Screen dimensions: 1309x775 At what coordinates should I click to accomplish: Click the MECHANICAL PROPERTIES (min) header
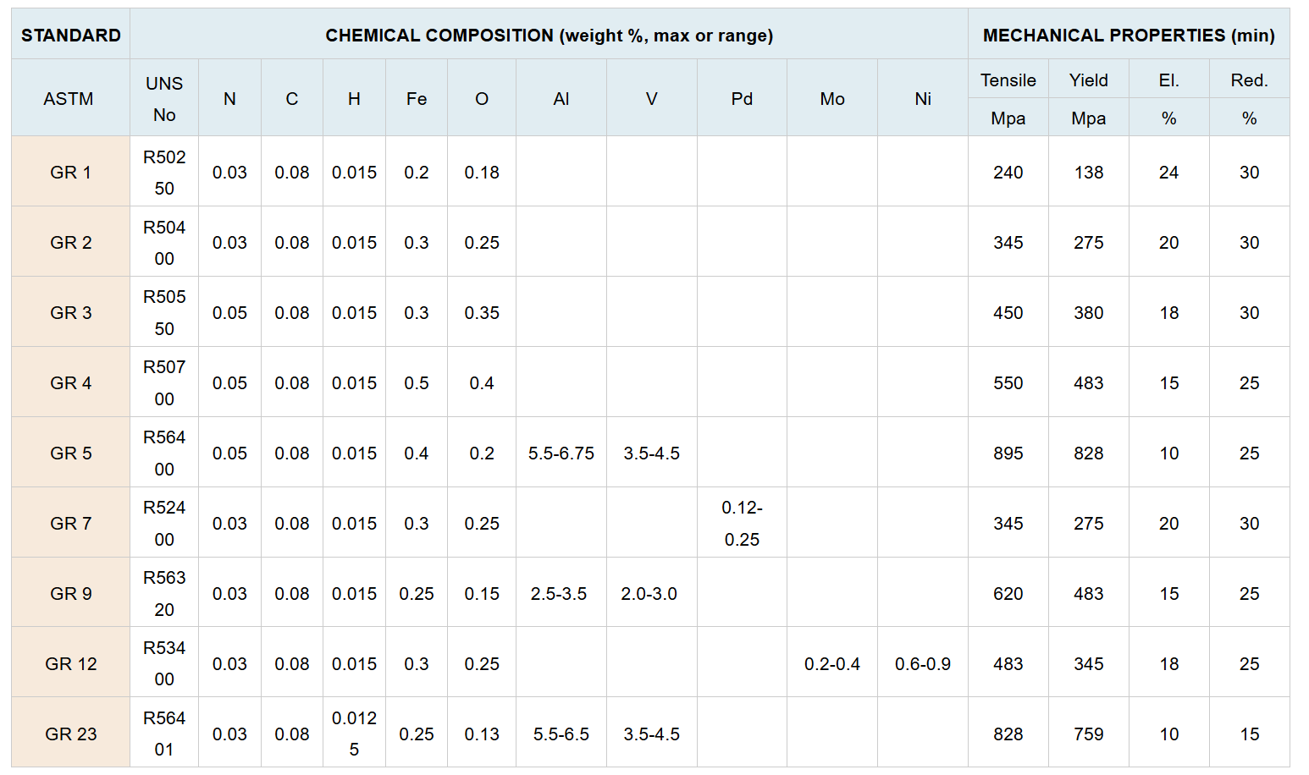coord(1129,35)
